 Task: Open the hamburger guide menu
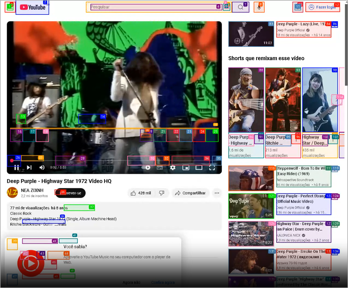[x=10, y=7]
